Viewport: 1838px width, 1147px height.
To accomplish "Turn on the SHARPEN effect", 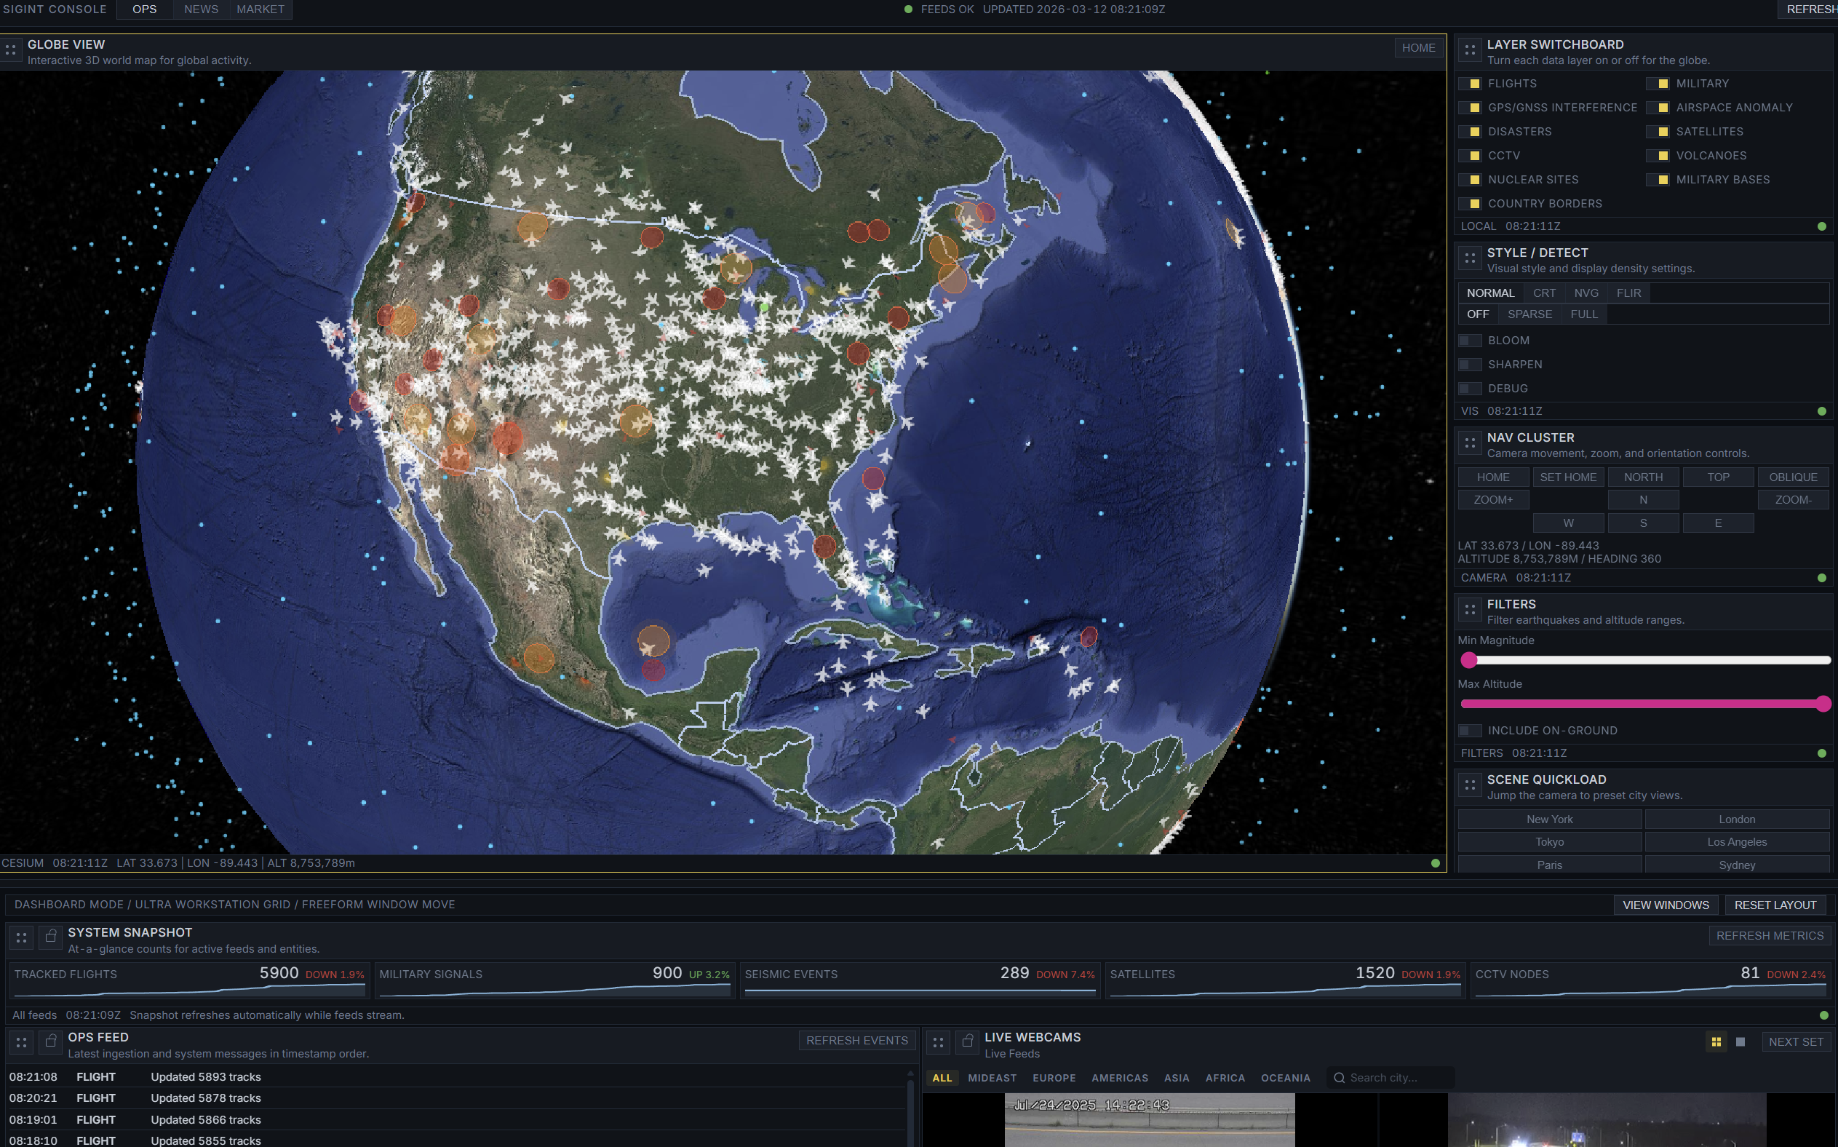I will [1470, 364].
